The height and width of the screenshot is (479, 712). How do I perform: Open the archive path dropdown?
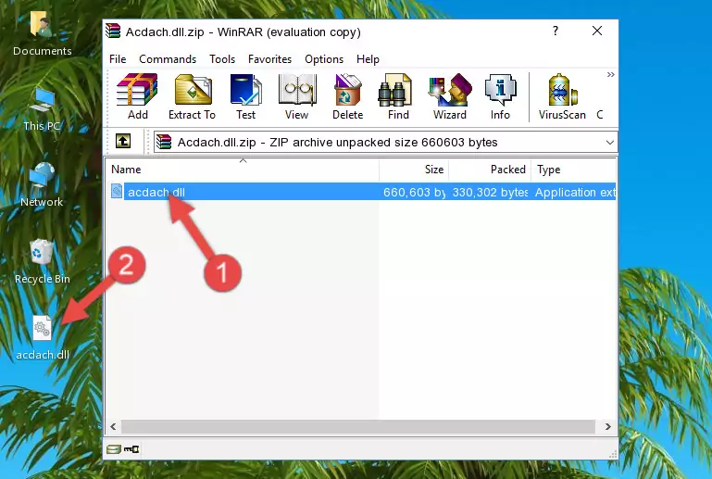point(610,143)
